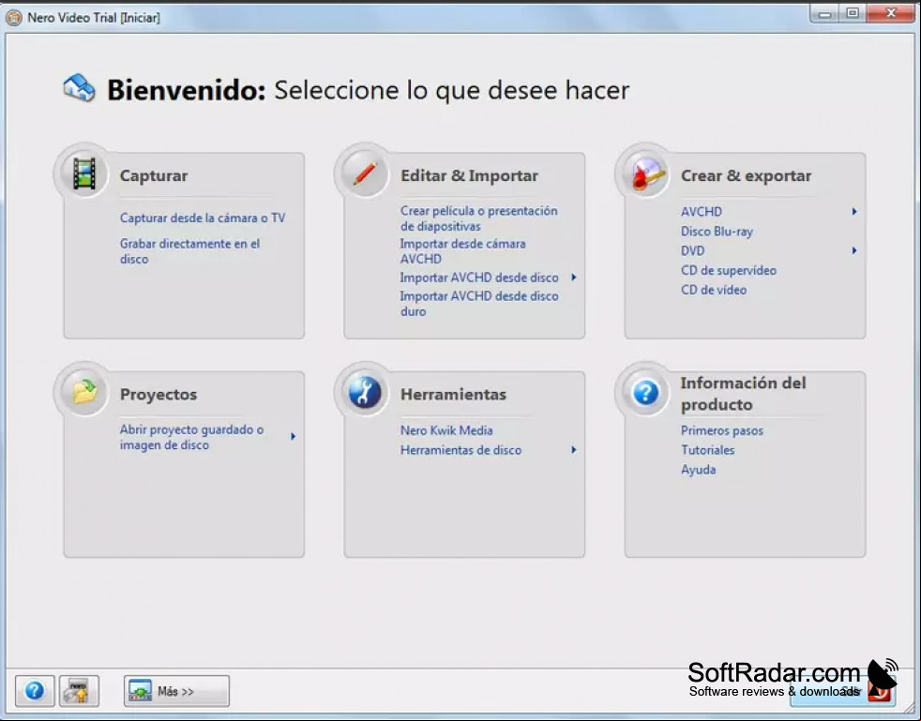
Task: Click the Proyectos heading
Action: pos(159,395)
